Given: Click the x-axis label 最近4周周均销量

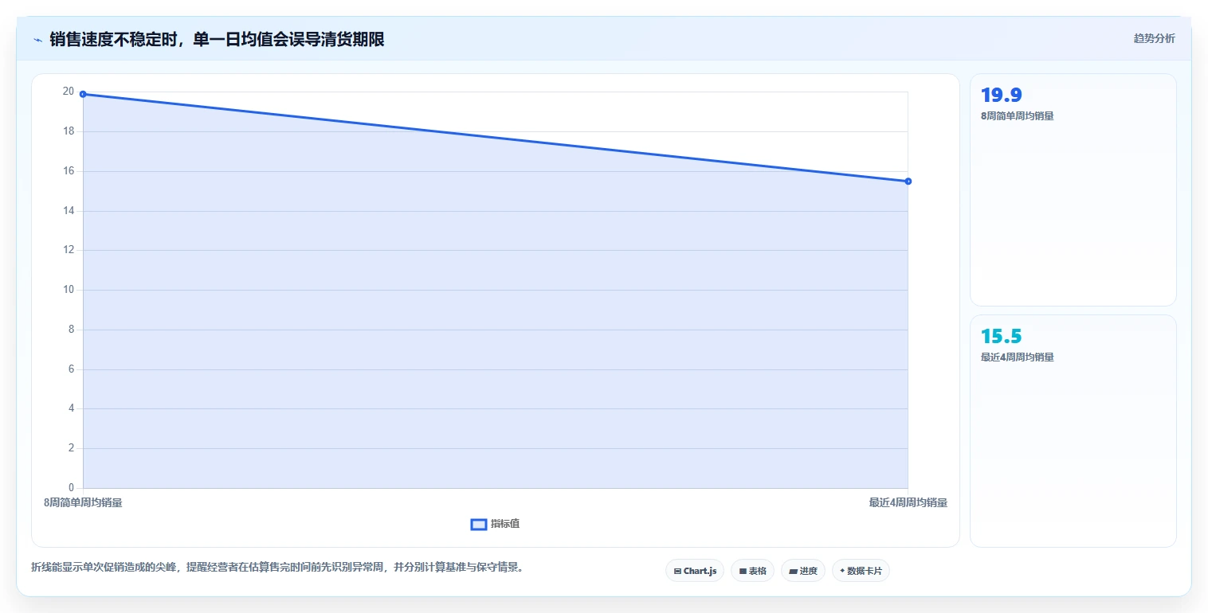Looking at the screenshot, I should tap(908, 503).
